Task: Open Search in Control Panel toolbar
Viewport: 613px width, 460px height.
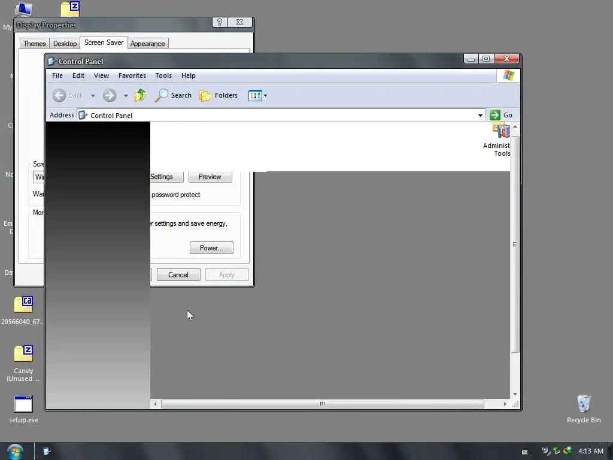Action: [173, 95]
